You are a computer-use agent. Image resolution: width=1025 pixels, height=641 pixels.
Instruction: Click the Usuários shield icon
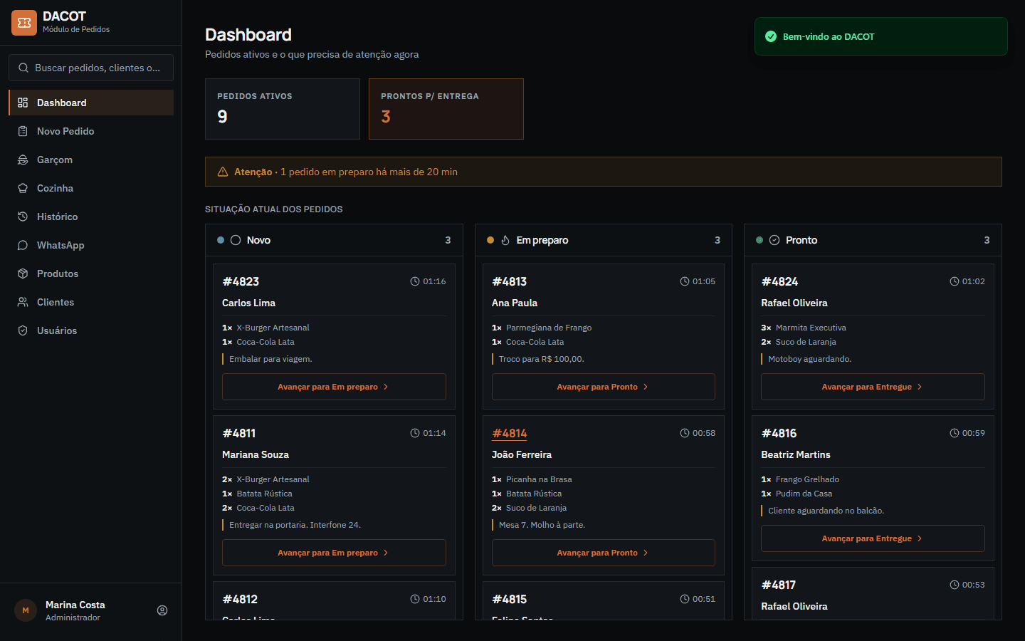click(x=23, y=330)
